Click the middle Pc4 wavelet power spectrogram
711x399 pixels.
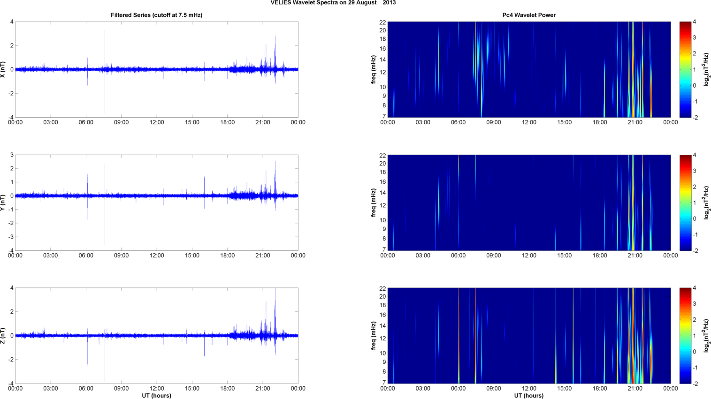pyautogui.click(x=529, y=203)
